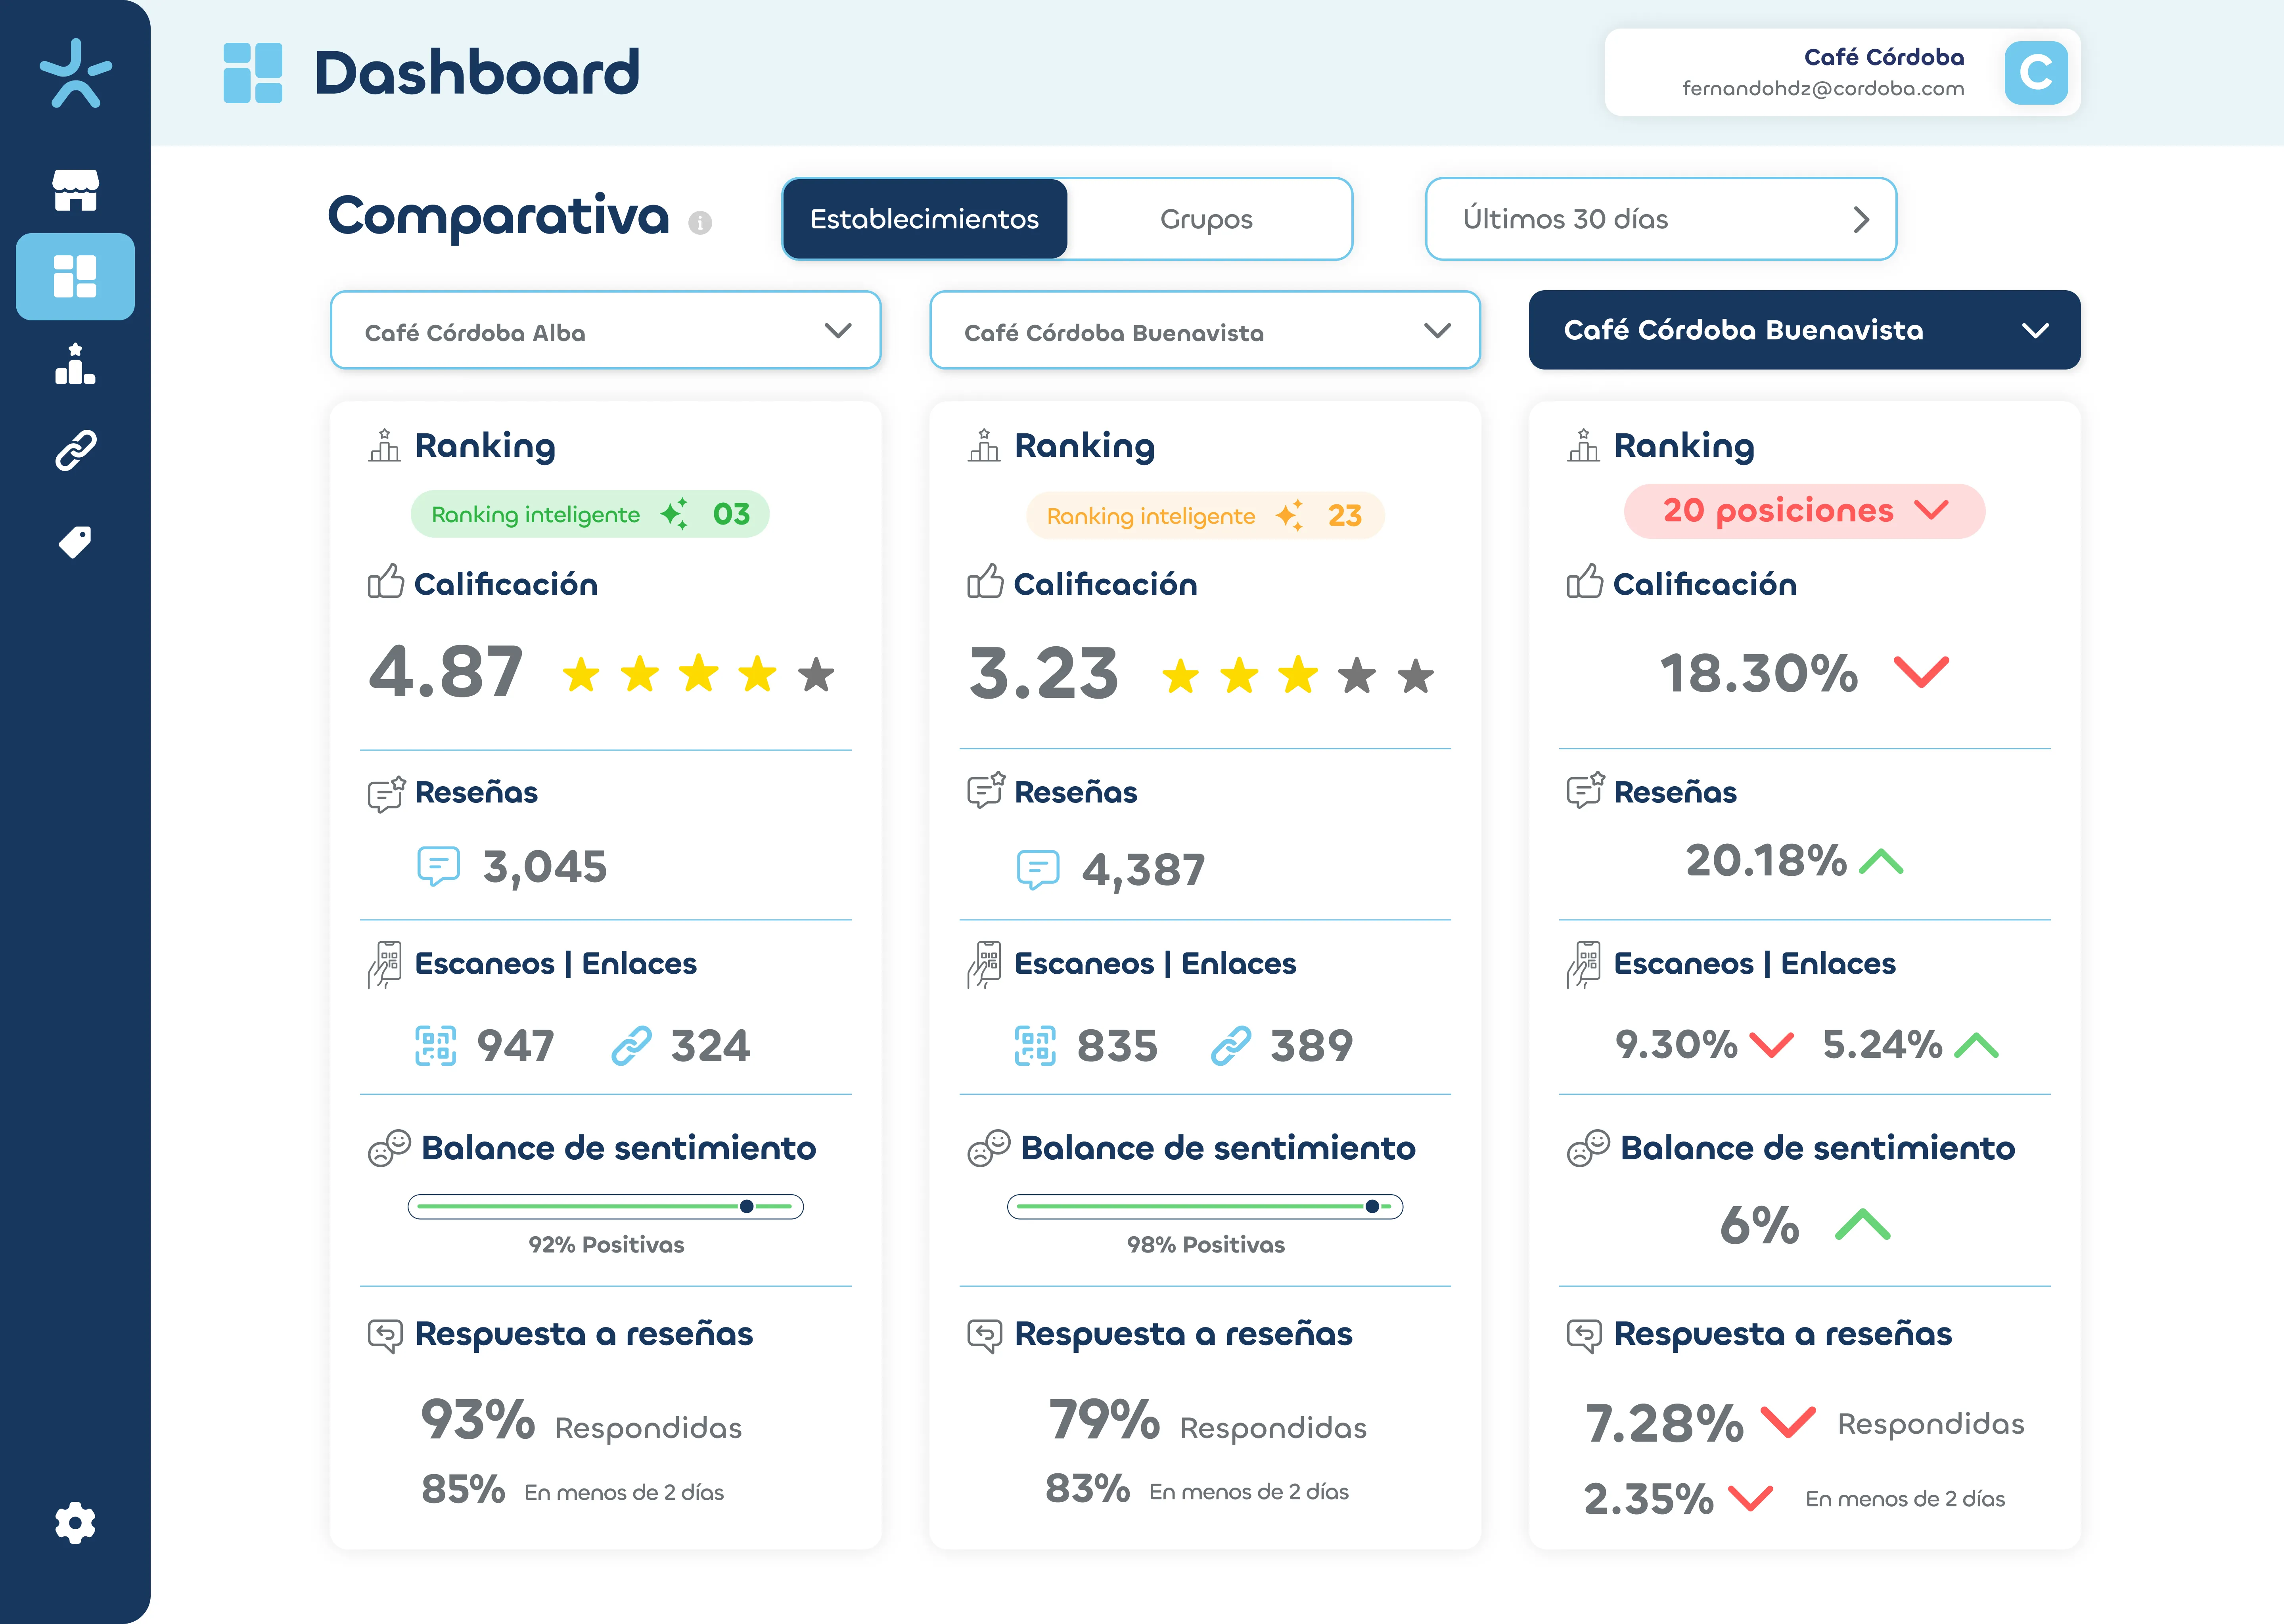
Task: Switch to Establecimientos view
Action: (x=925, y=219)
